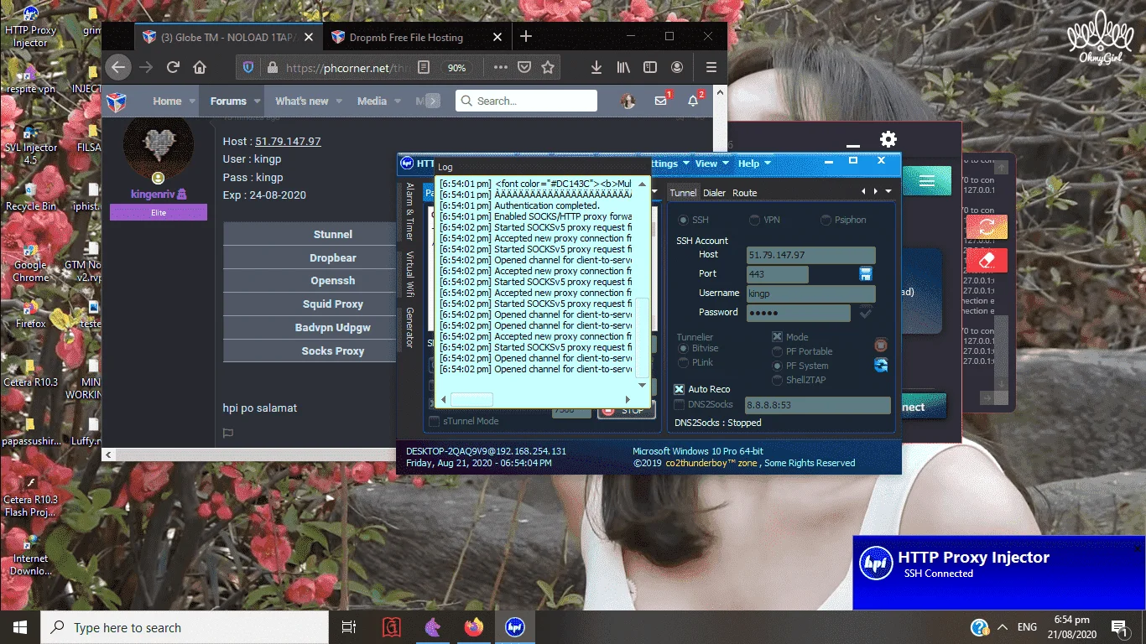Select the Shell2TAP radio option
1146x644 pixels.
(778, 380)
